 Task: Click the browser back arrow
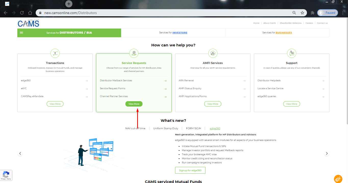tap(6, 13)
